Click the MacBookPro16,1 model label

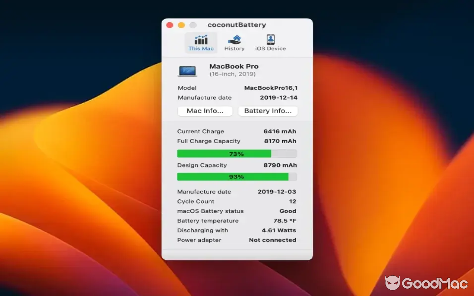point(270,88)
